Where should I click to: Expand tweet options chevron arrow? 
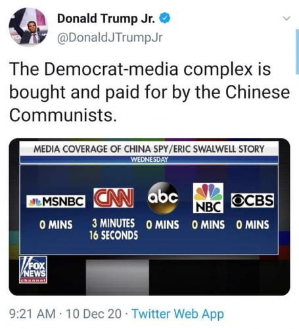(287, 18)
